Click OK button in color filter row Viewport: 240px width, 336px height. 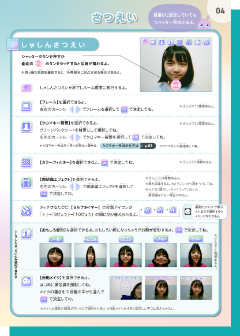click(104, 163)
